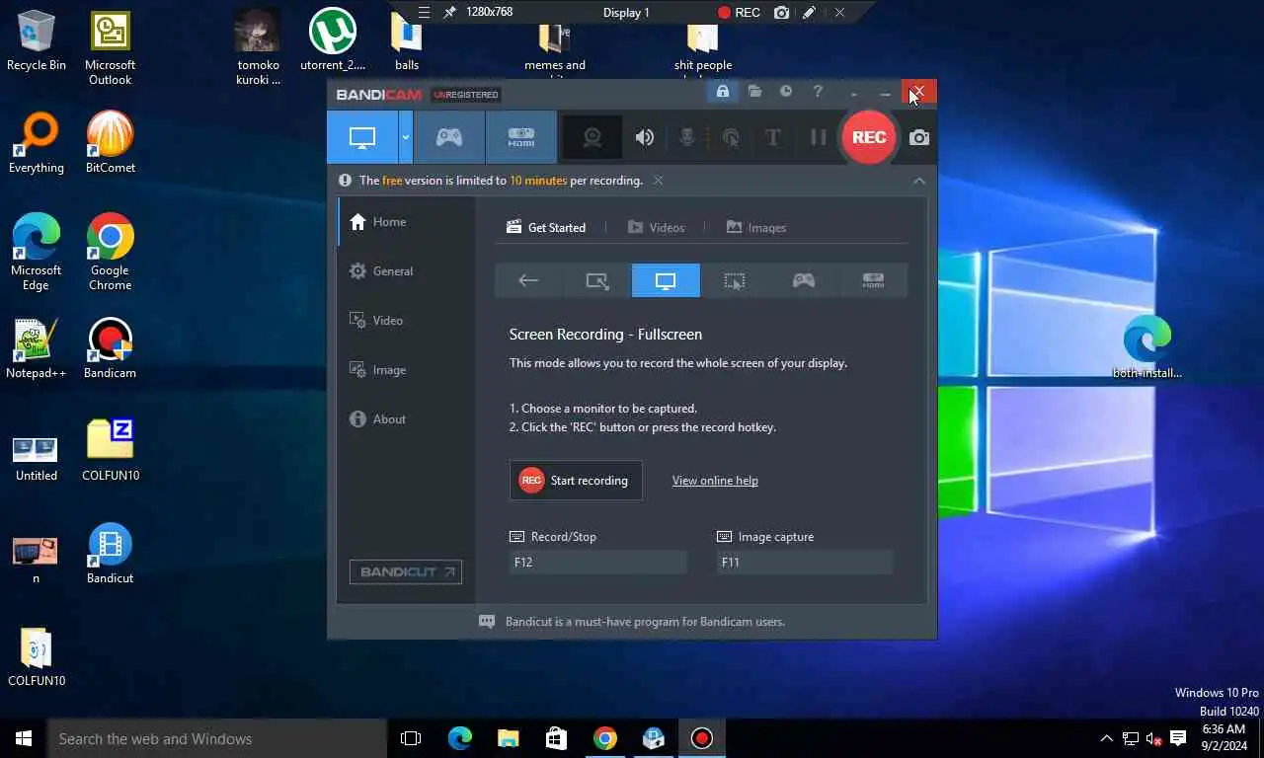Click the pause recording icon

[818, 137]
